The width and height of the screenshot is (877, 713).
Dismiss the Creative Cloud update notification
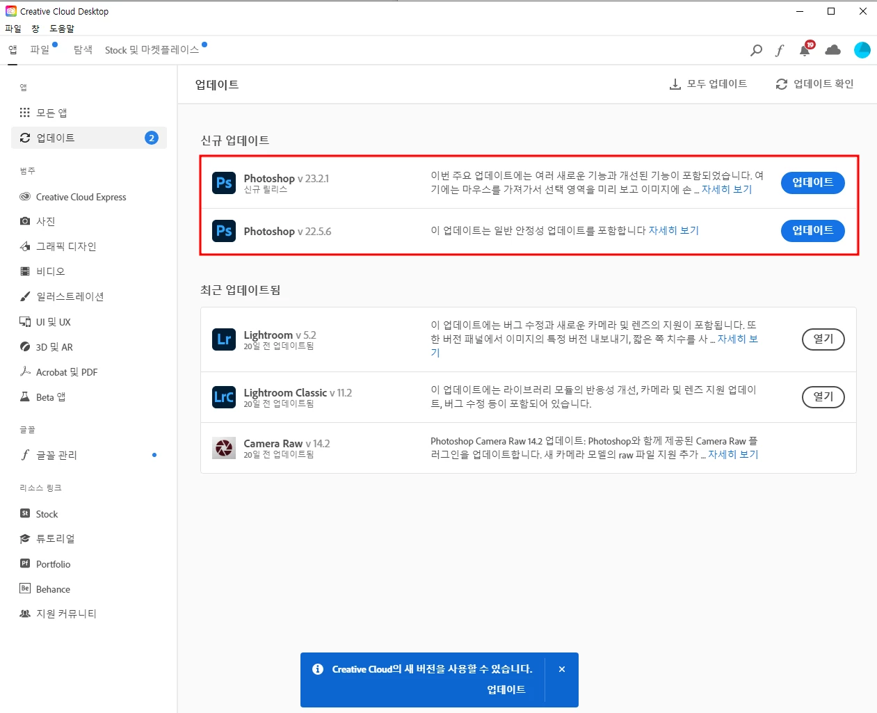pyautogui.click(x=562, y=669)
